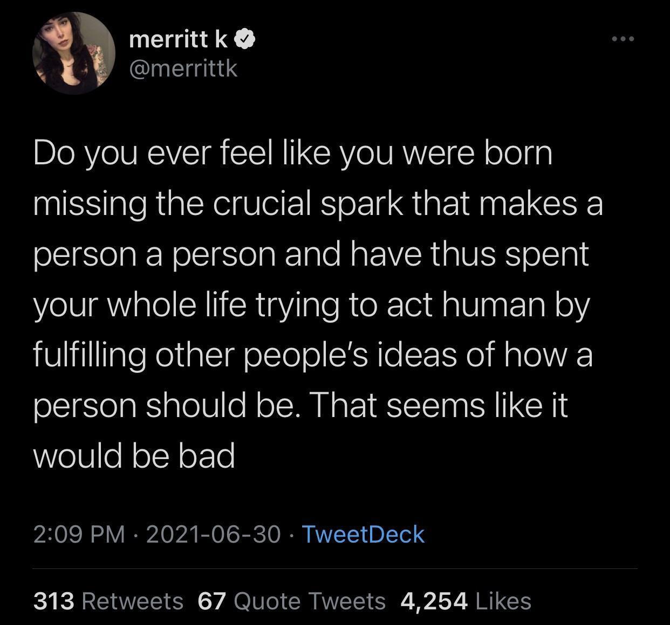Click the @merrittk handle
This screenshot has height=625, width=670.
tap(184, 69)
